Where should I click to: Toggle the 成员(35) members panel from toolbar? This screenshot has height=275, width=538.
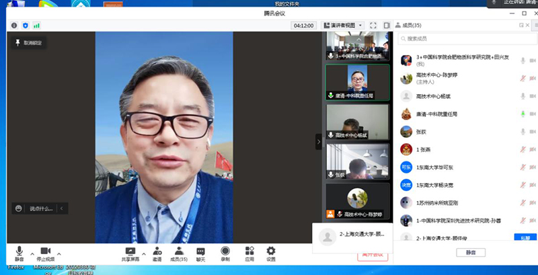point(178,252)
